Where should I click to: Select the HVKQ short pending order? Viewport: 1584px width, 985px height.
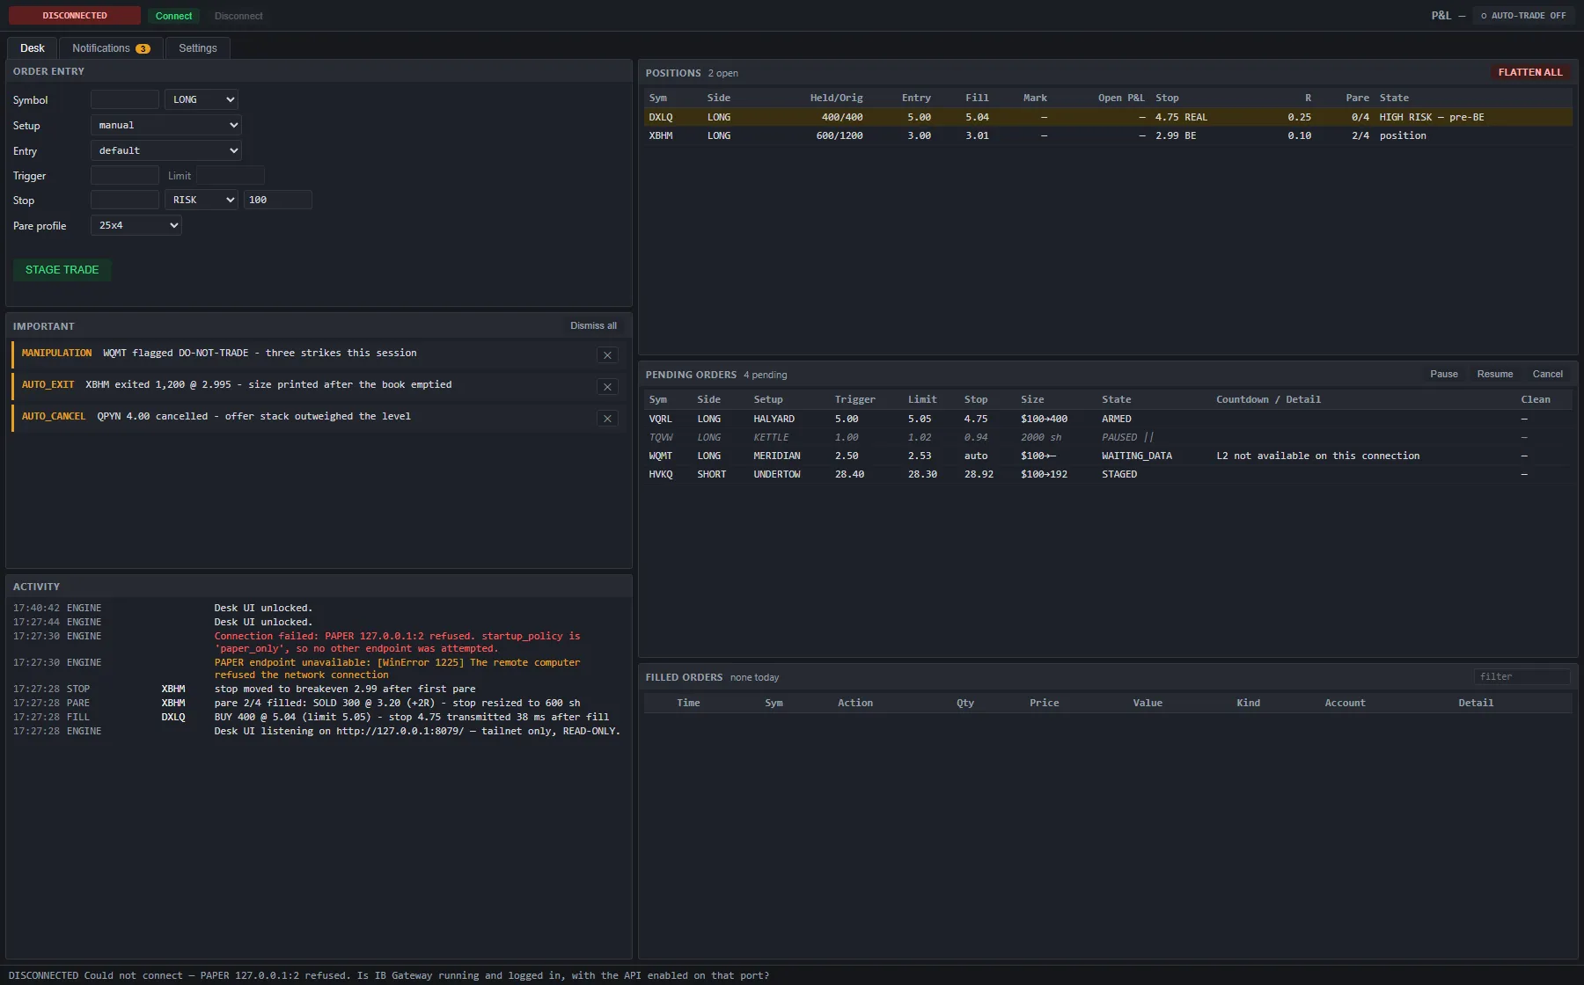coord(1108,474)
